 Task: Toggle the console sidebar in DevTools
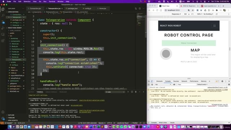[149, 84]
